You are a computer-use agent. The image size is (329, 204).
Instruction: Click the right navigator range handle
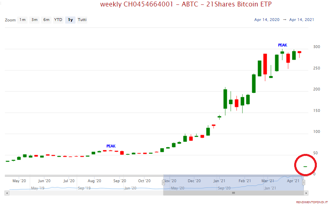point(303,183)
